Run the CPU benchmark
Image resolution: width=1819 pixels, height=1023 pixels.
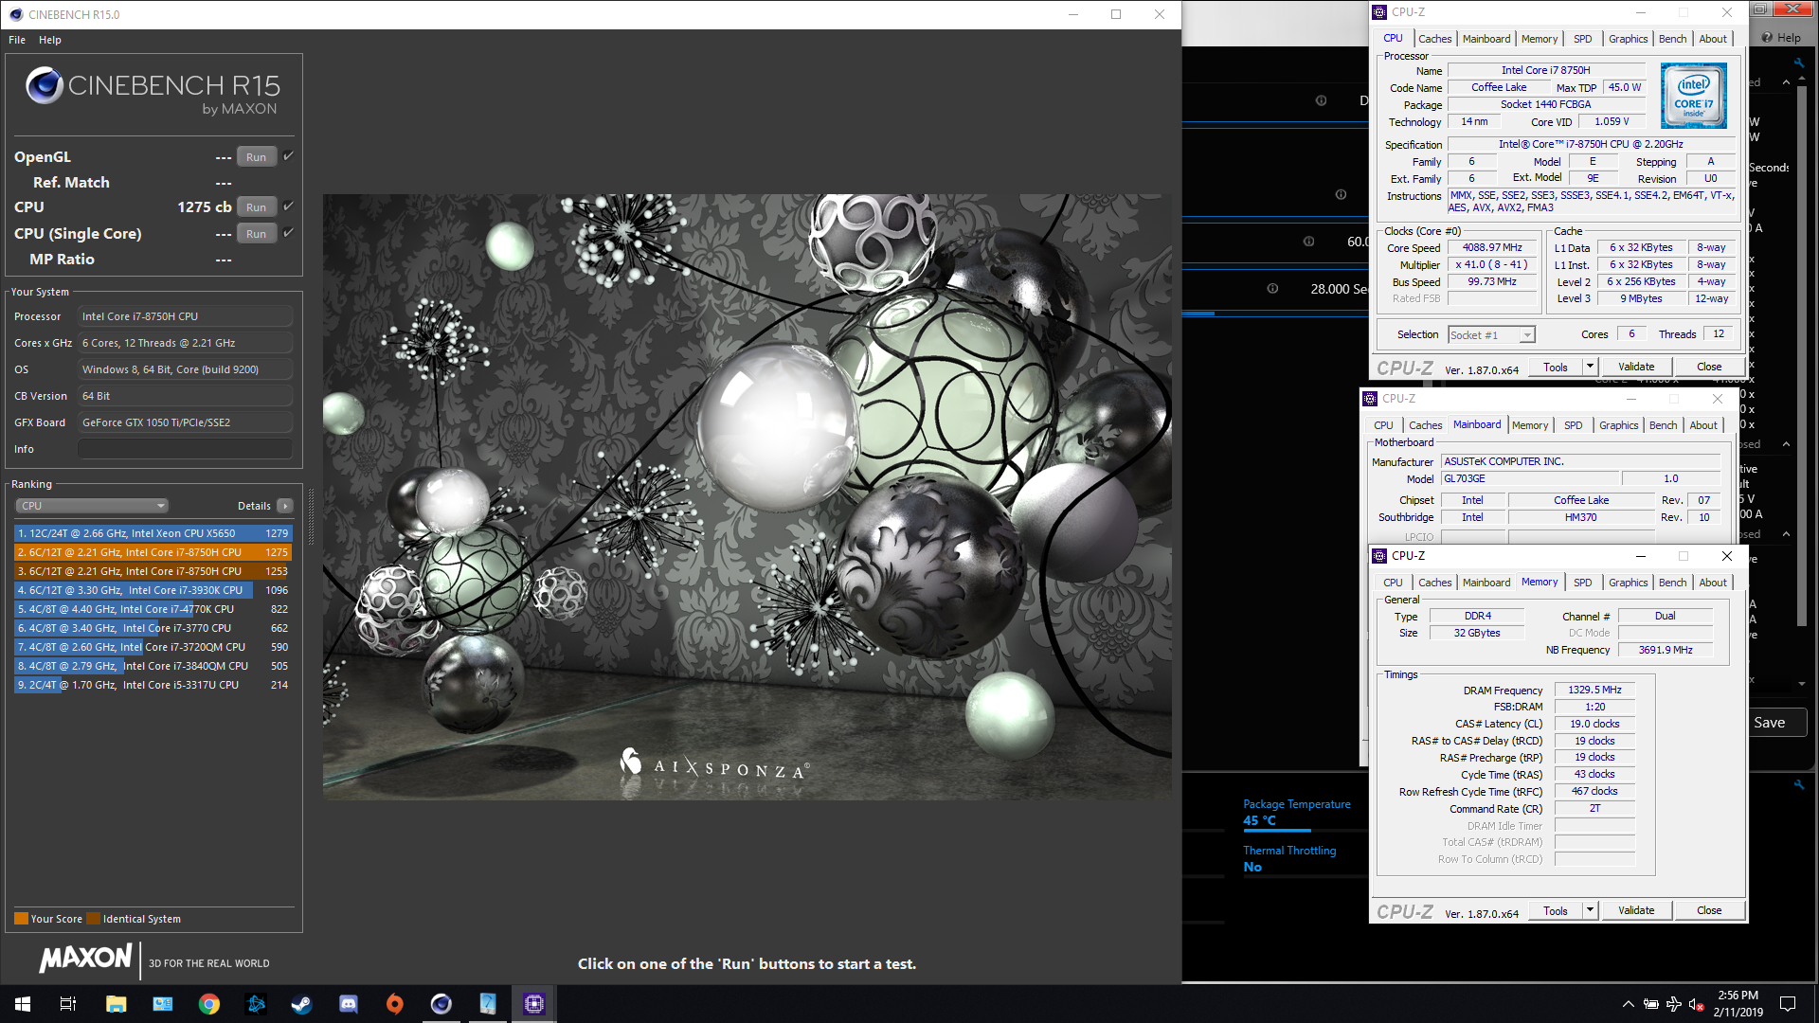coord(256,207)
